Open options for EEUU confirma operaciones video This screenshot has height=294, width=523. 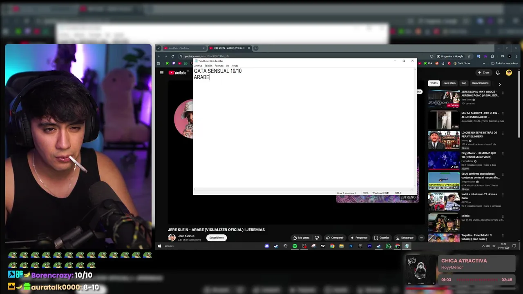(x=503, y=174)
